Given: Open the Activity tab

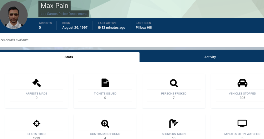Looking at the screenshot, I should point(210,57).
